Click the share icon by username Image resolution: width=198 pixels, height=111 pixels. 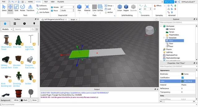179,2
